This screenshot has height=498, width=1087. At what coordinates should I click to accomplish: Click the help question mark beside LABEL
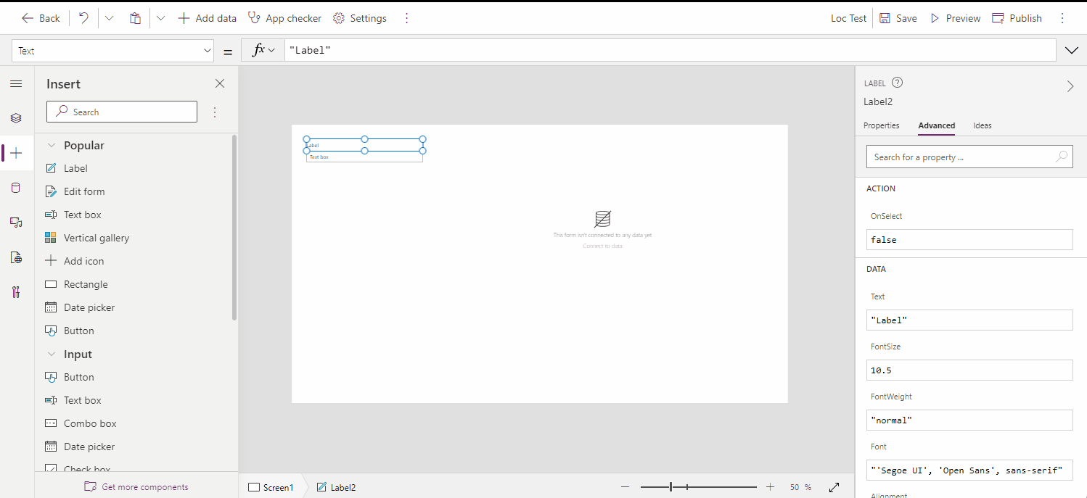pos(897,83)
